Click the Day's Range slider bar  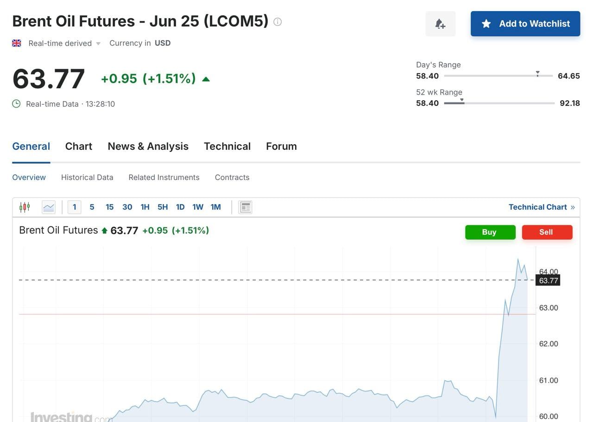pos(498,76)
